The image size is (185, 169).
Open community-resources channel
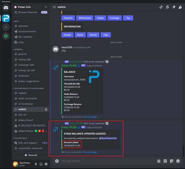31,148
